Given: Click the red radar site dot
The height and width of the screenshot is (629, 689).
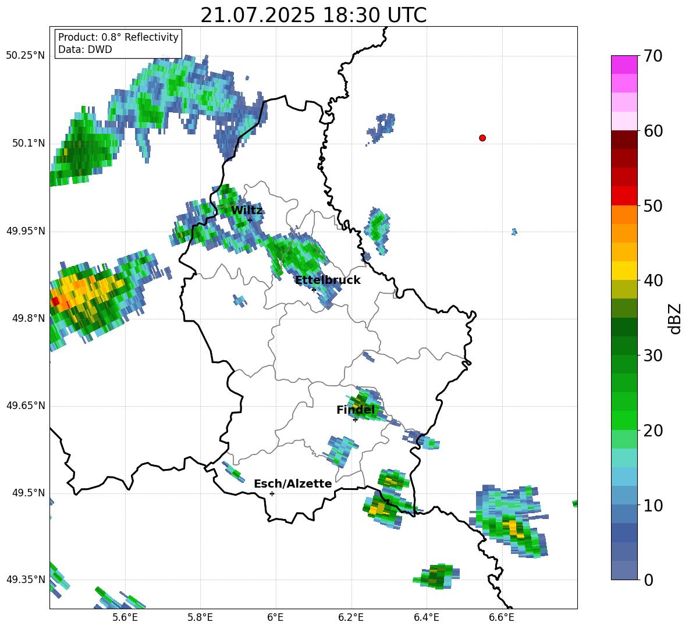Looking at the screenshot, I should point(482,138).
